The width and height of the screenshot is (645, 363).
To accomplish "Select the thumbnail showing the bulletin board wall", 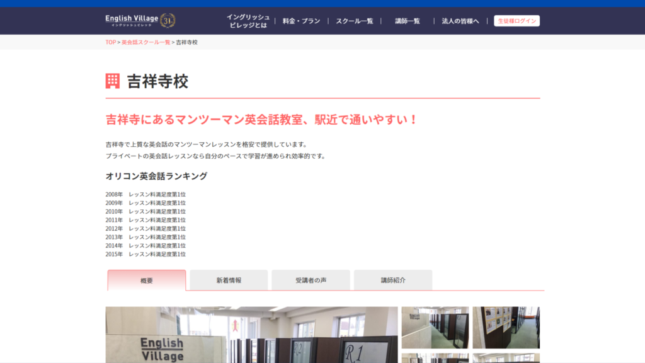I will 506,327.
